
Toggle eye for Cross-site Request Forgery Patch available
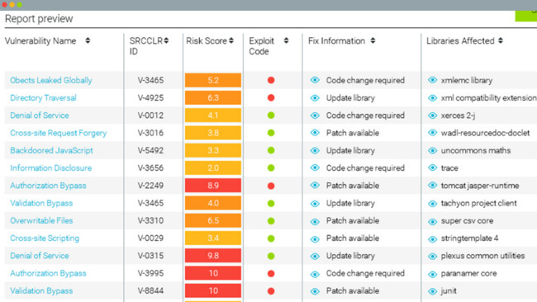click(315, 133)
